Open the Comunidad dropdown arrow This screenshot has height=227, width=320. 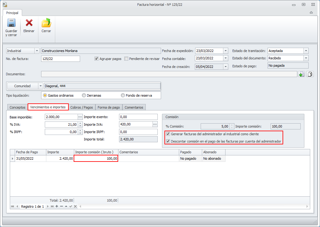[x=40, y=86]
